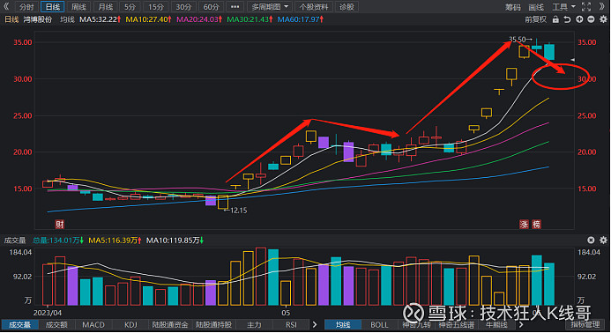Open volume panel settings gear

click(x=603, y=240)
